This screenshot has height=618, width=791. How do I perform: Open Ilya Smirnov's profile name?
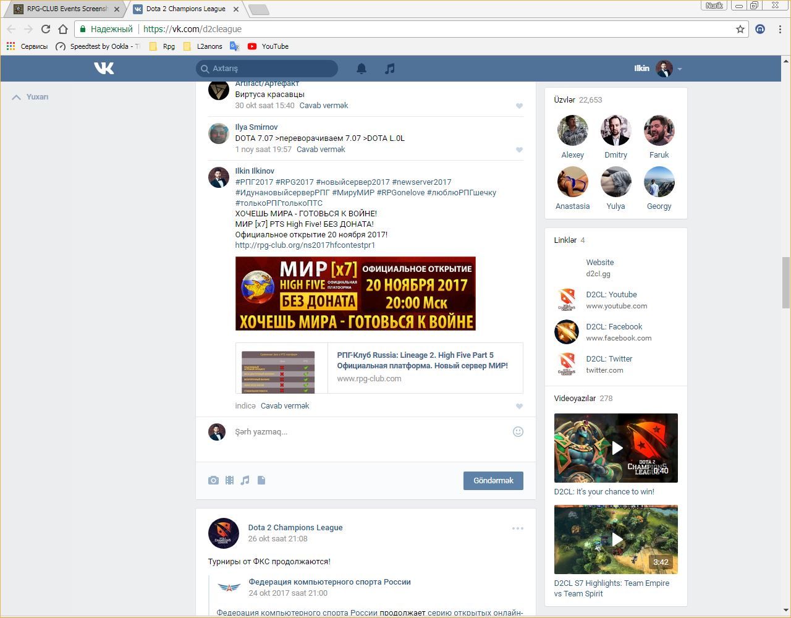pyautogui.click(x=256, y=127)
